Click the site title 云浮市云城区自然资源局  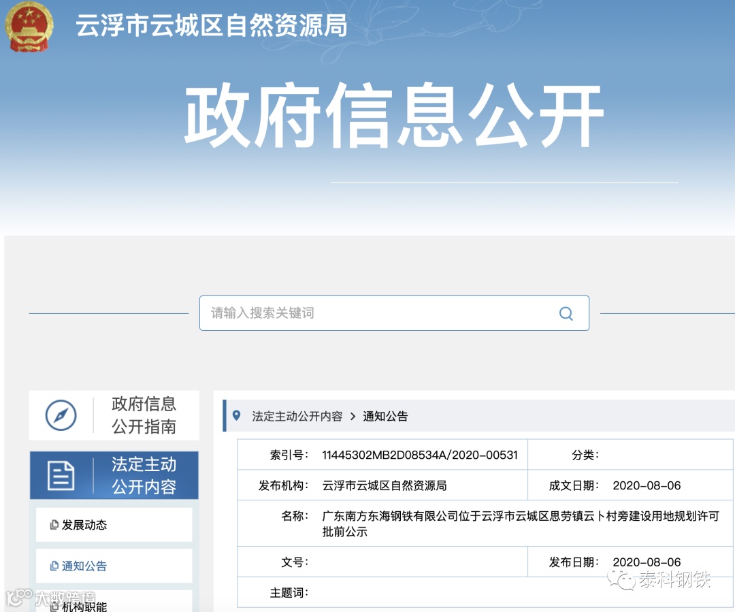click(212, 25)
